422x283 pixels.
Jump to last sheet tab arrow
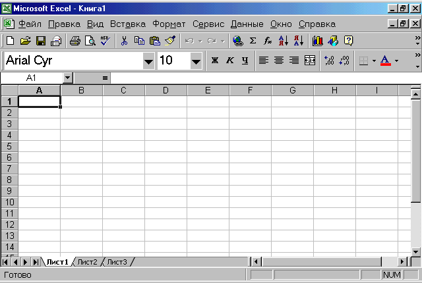[36, 262]
